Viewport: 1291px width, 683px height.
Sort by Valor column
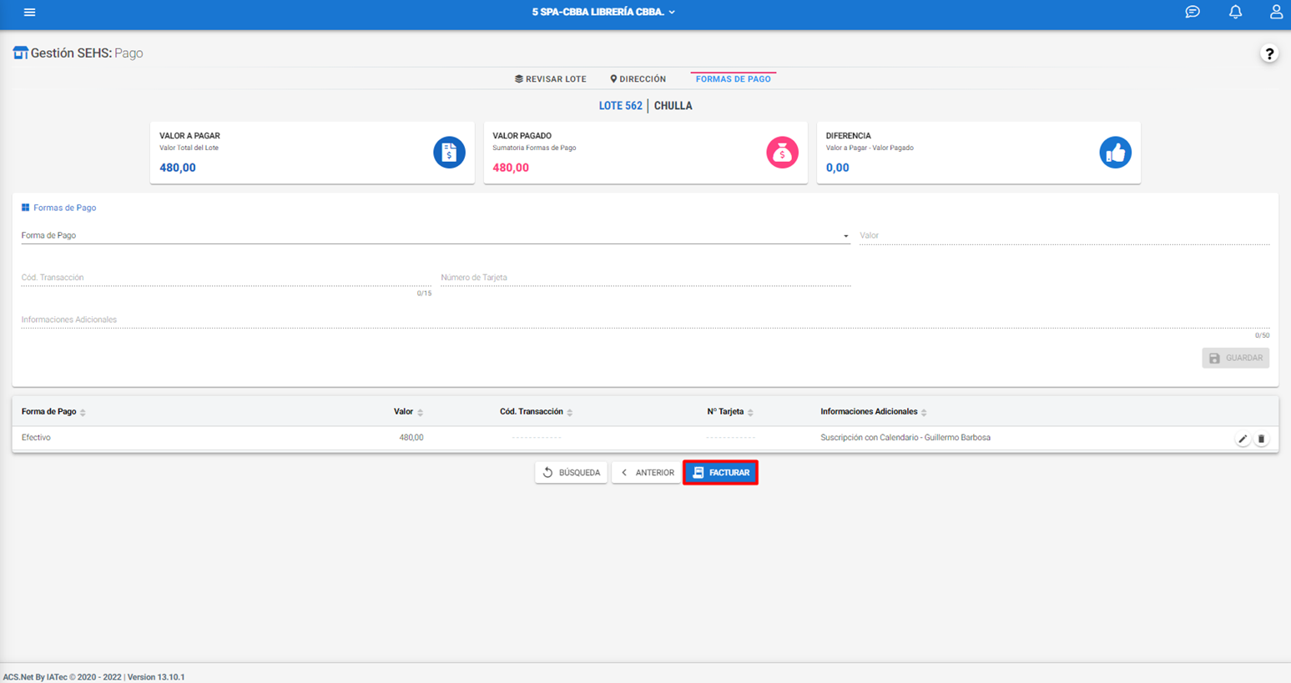(408, 412)
